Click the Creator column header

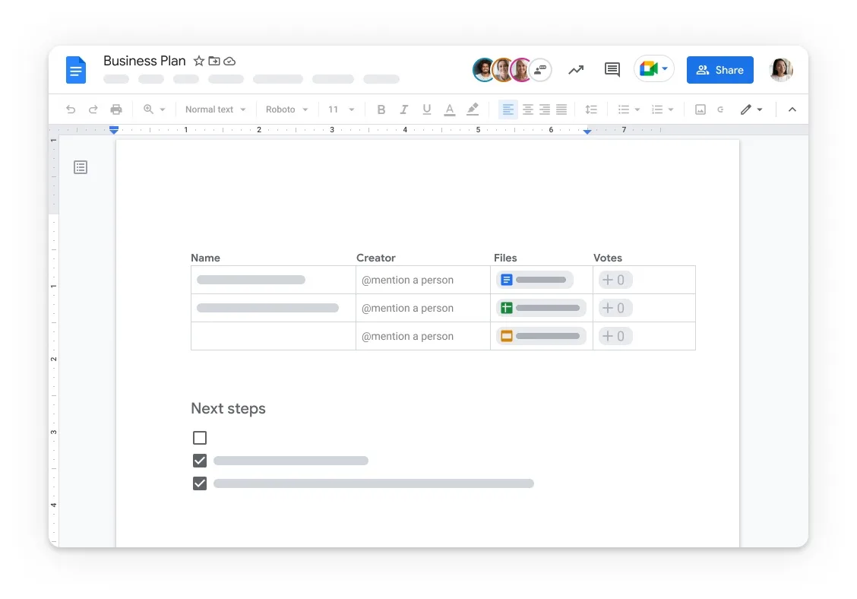tap(375, 258)
